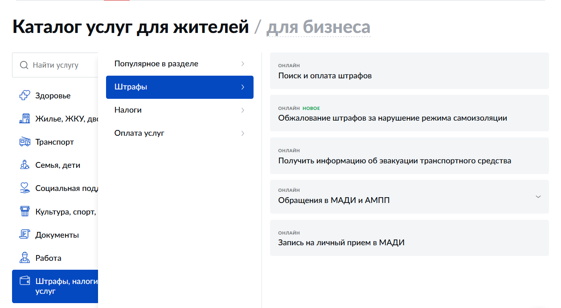561x308 pixels.
Task: Click the housing building icon
Action: [25, 119]
